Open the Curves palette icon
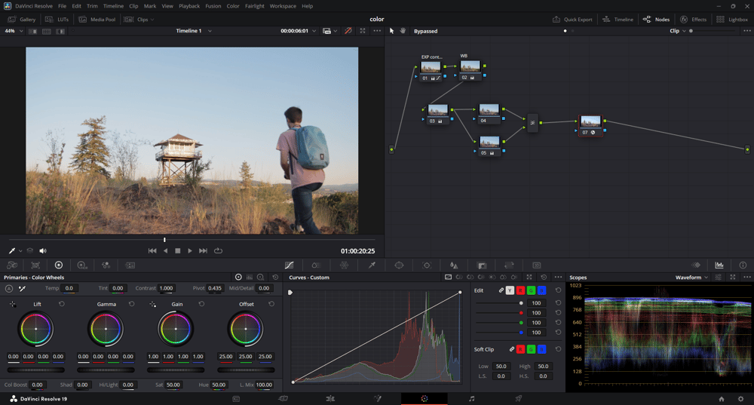Image resolution: width=754 pixels, height=405 pixels. pyautogui.click(x=289, y=265)
